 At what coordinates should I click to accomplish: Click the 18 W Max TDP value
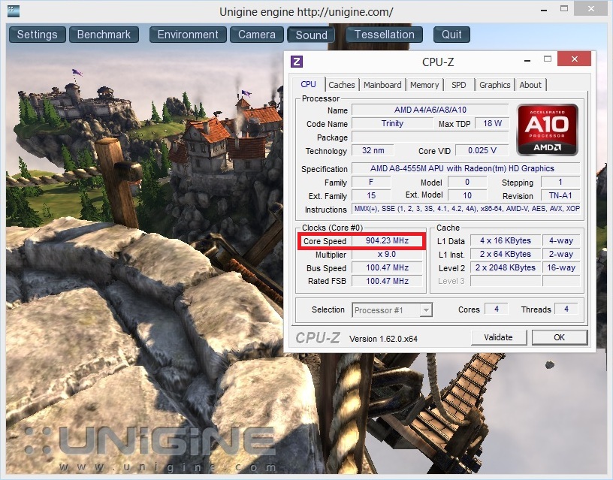[x=492, y=123]
